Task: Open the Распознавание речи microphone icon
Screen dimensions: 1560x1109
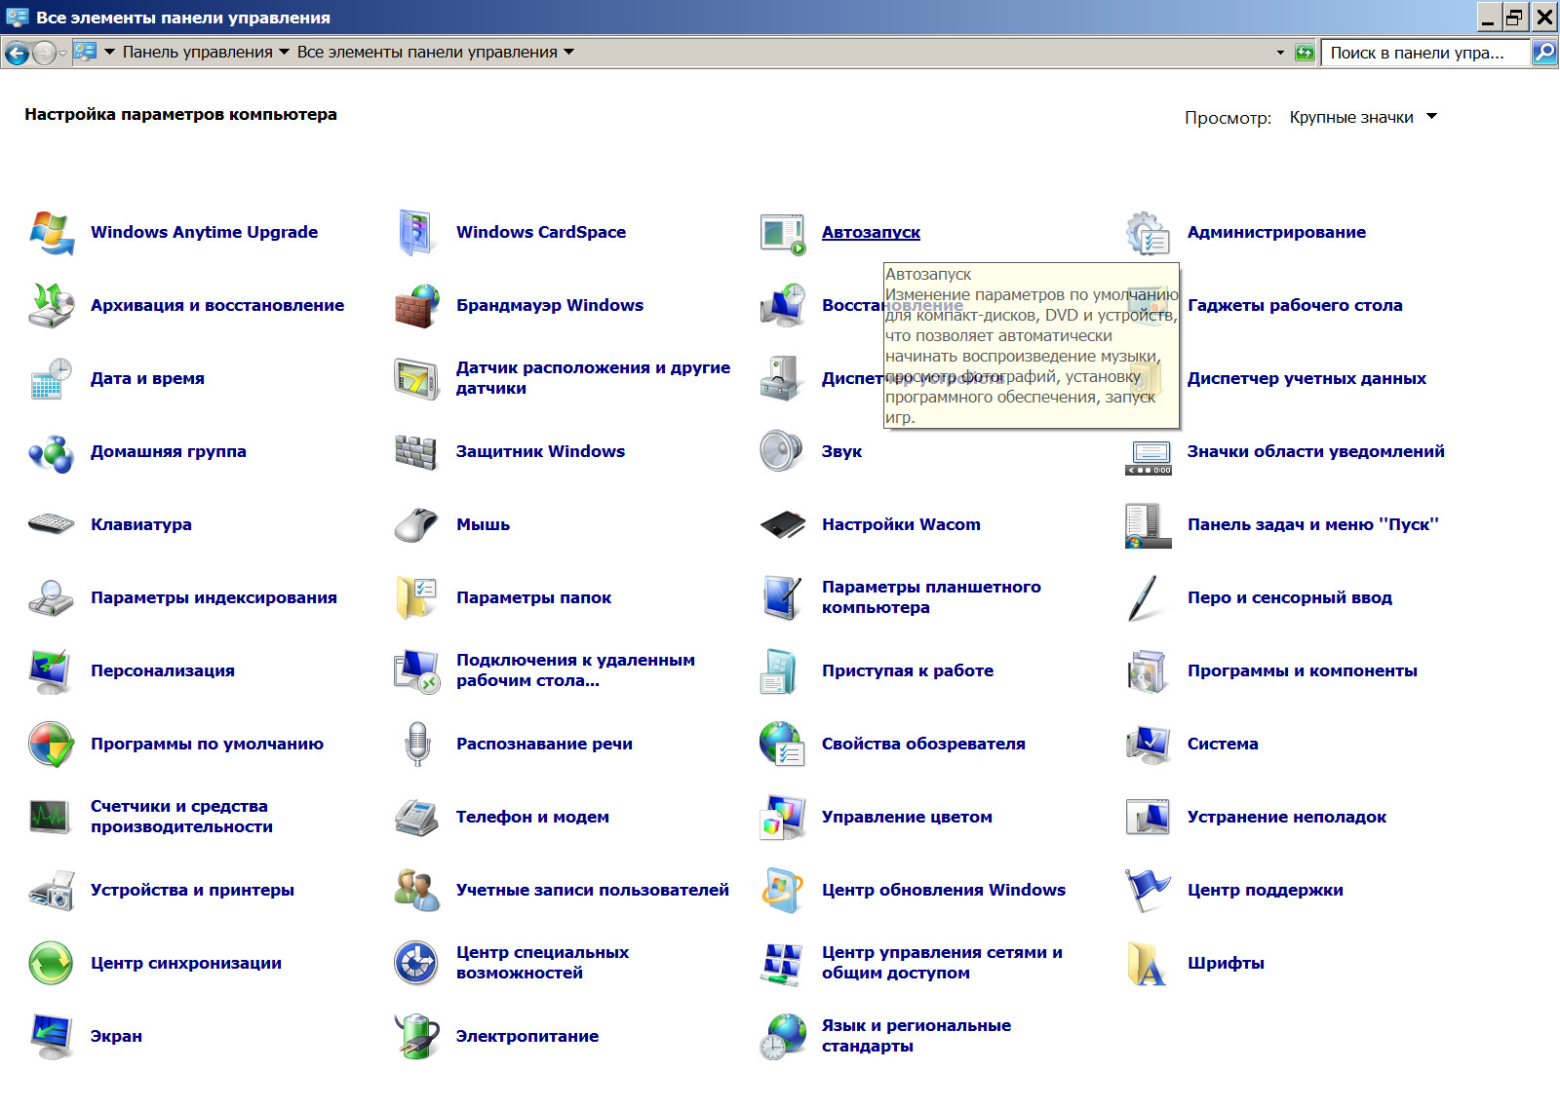Action: [x=417, y=745]
